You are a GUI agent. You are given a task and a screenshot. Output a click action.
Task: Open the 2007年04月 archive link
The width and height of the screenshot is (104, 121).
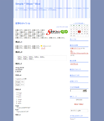74,64
